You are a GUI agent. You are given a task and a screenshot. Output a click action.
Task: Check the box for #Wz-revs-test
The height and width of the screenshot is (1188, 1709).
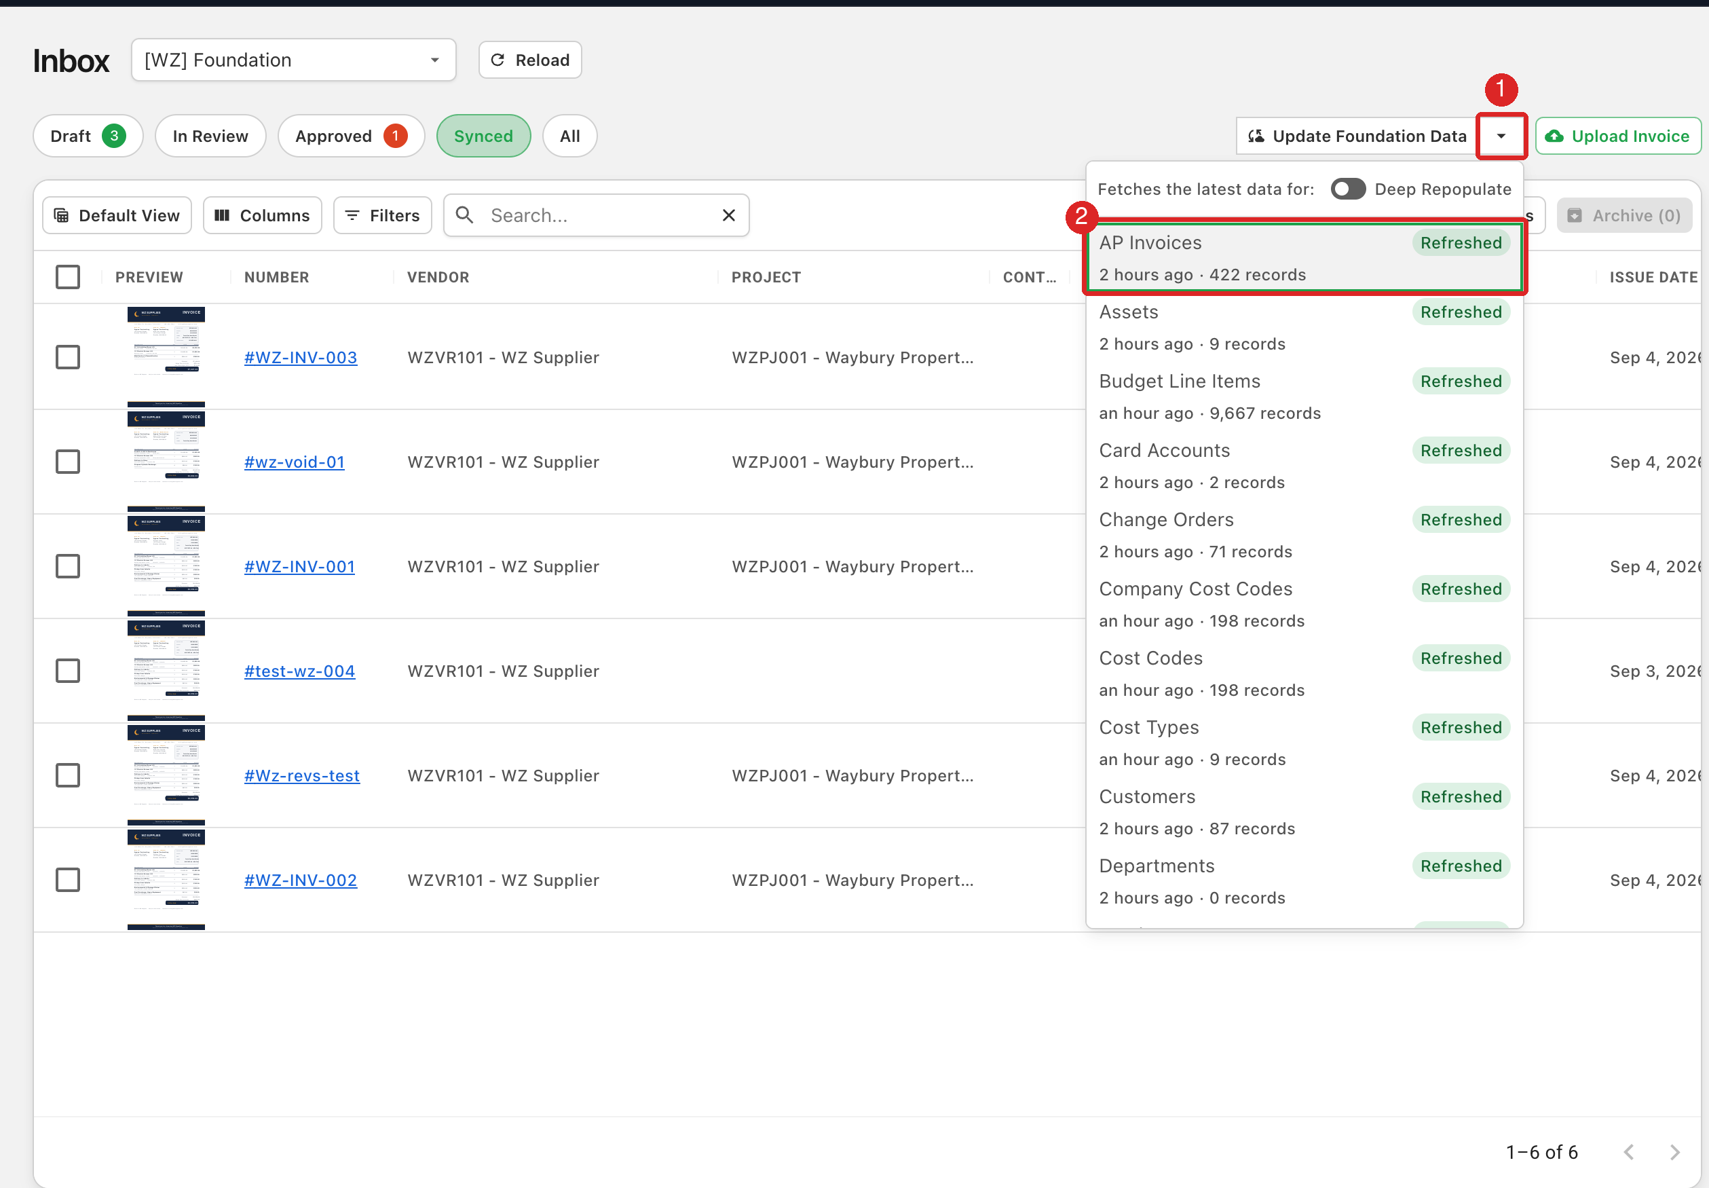pyautogui.click(x=68, y=776)
